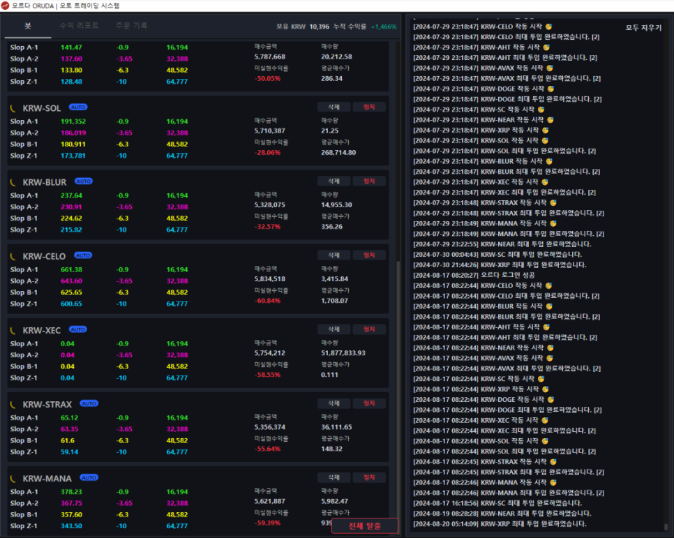Select the KRW-MANA bot title
674x538 pixels.
click(47, 479)
